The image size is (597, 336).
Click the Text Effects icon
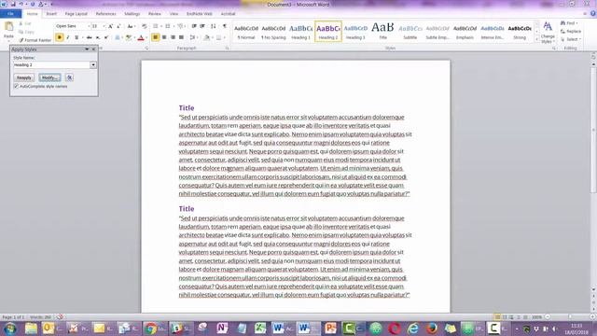(x=118, y=37)
